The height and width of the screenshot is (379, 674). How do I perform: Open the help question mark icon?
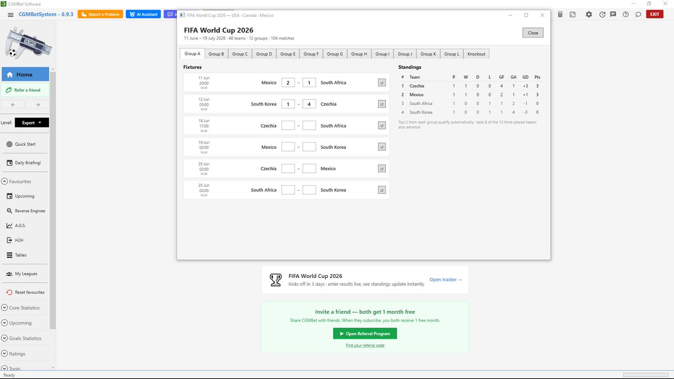click(626, 15)
